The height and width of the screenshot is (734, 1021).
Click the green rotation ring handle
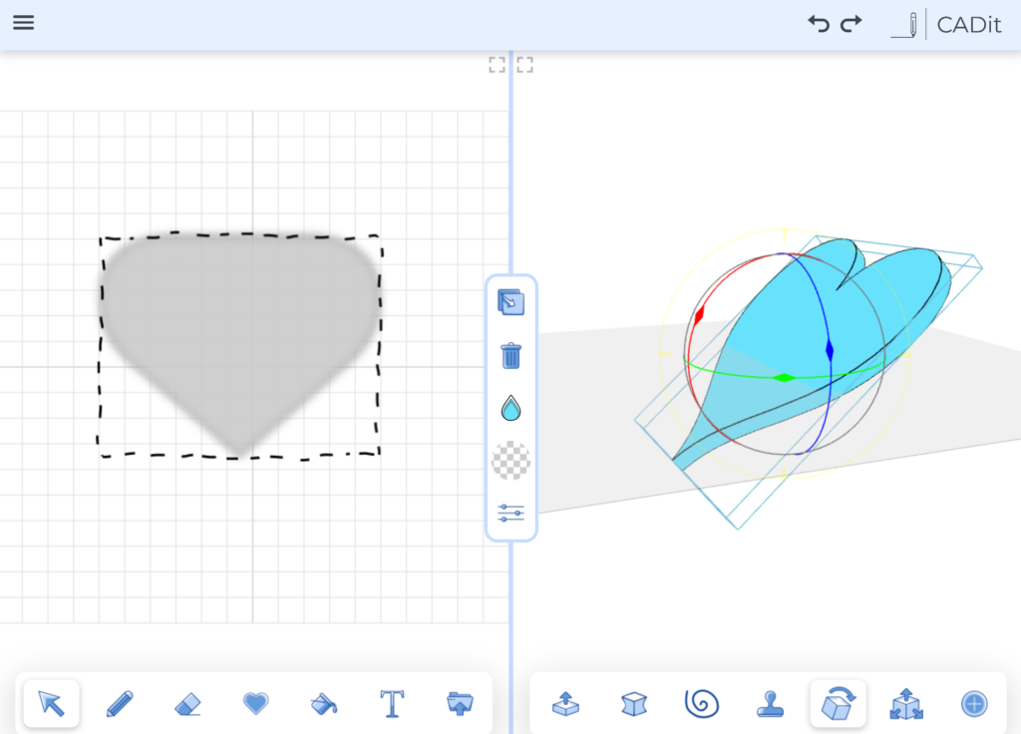coord(784,378)
